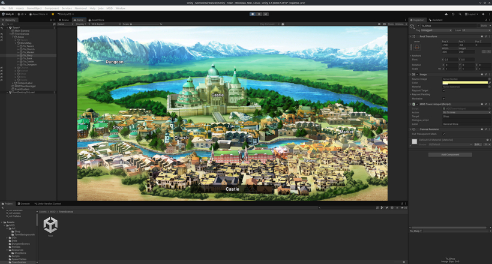This screenshot has height=264, width=492.
Task: Select Main Camera in Hierarchy
Action: point(22,31)
